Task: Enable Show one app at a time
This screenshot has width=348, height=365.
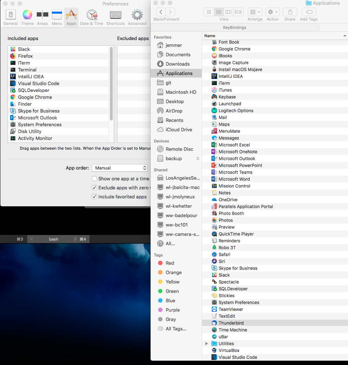Action: point(94,179)
